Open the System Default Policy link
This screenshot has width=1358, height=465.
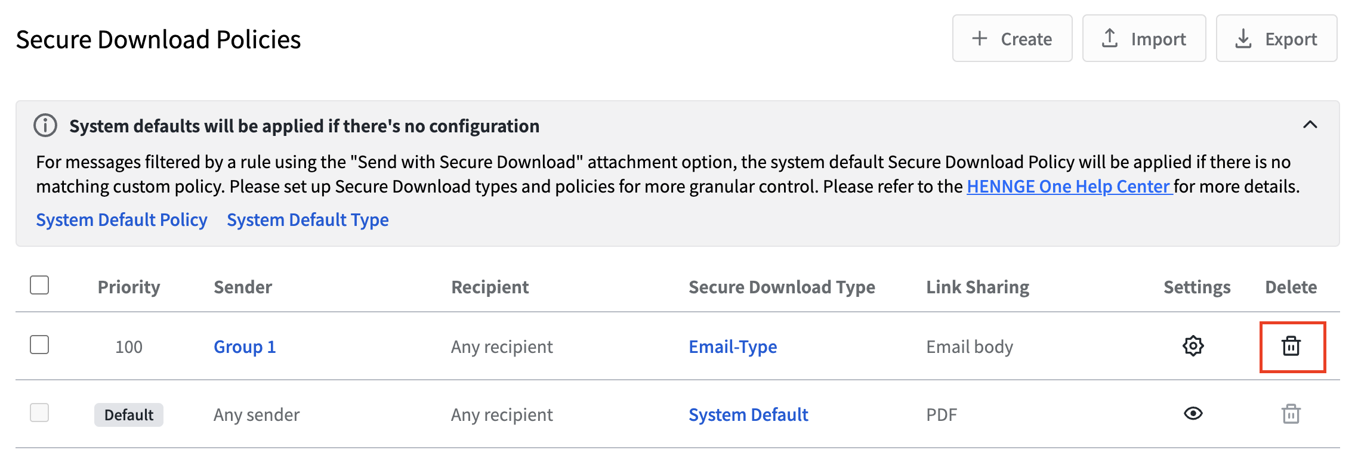122,220
